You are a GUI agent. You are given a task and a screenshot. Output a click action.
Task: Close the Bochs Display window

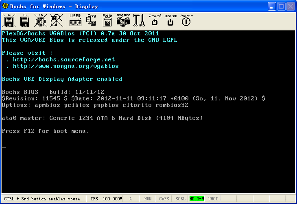(290, 6)
